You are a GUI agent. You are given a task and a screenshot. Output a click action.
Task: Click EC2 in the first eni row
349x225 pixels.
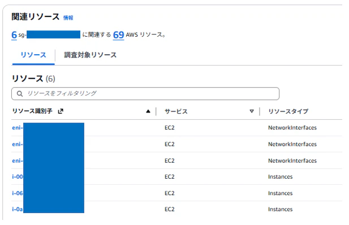pyautogui.click(x=169, y=128)
